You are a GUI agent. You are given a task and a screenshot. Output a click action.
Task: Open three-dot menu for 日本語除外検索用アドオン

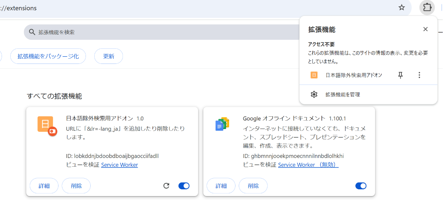(419, 75)
